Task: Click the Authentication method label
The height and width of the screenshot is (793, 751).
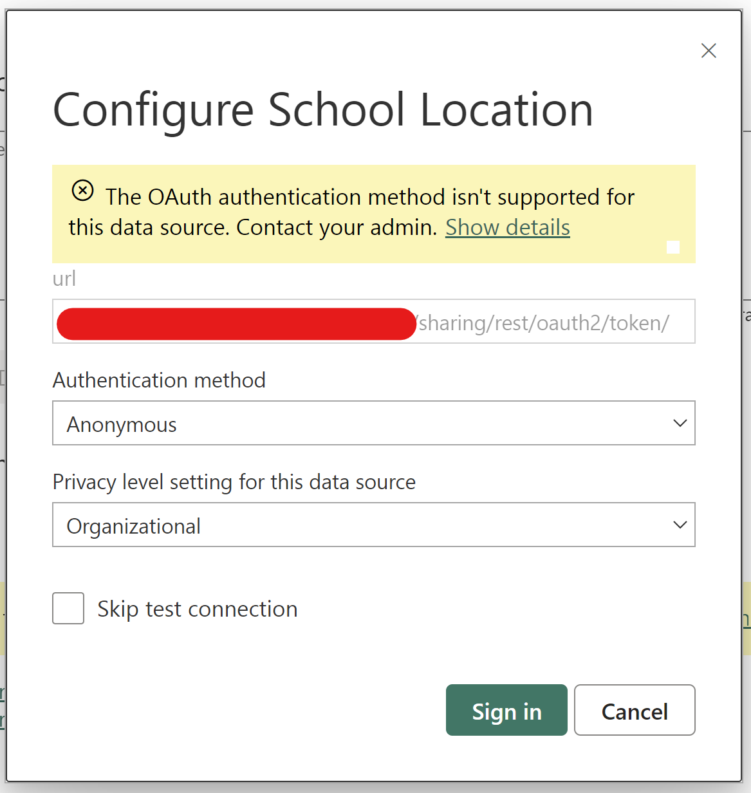Action: point(159,380)
